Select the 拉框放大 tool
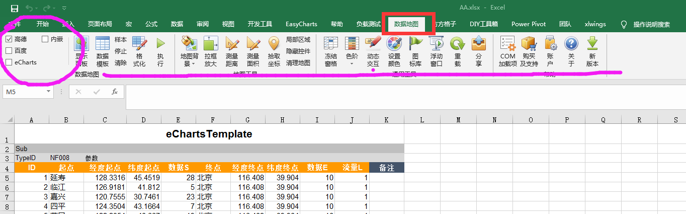 (x=211, y=51)
